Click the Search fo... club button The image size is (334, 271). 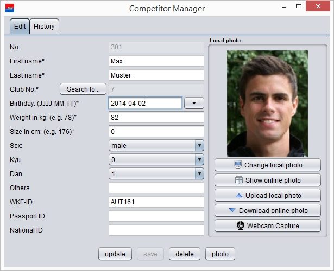(83, 89)
